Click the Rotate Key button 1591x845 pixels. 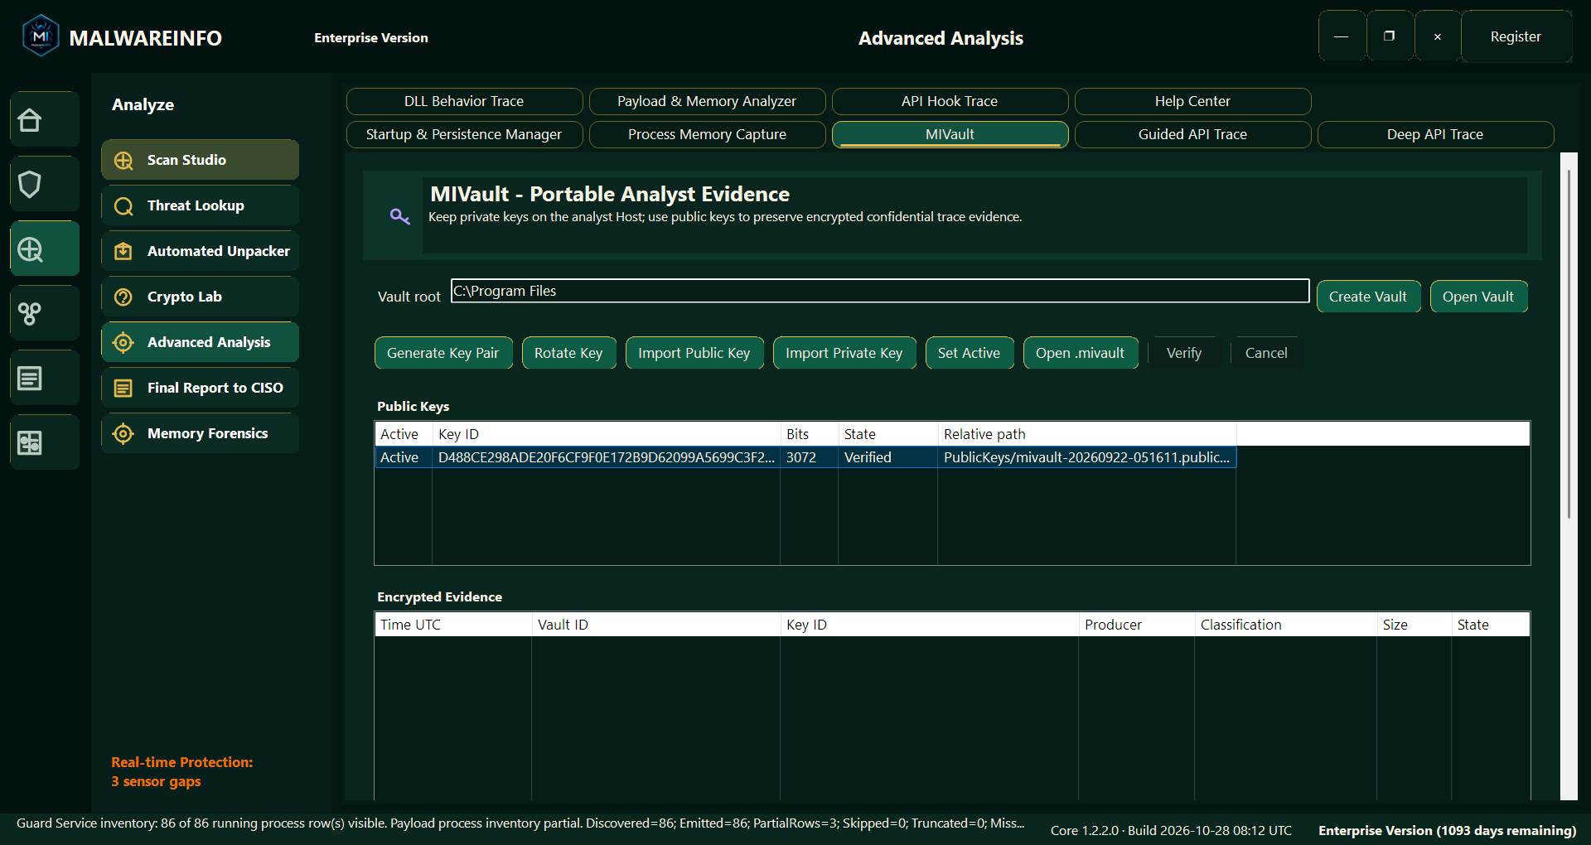tap(568, 353)
